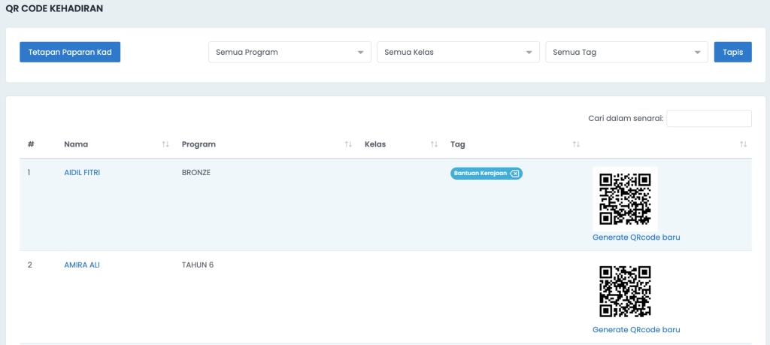
Task: Sort by Nama column arrows icon
Action: tap(165, 144)
